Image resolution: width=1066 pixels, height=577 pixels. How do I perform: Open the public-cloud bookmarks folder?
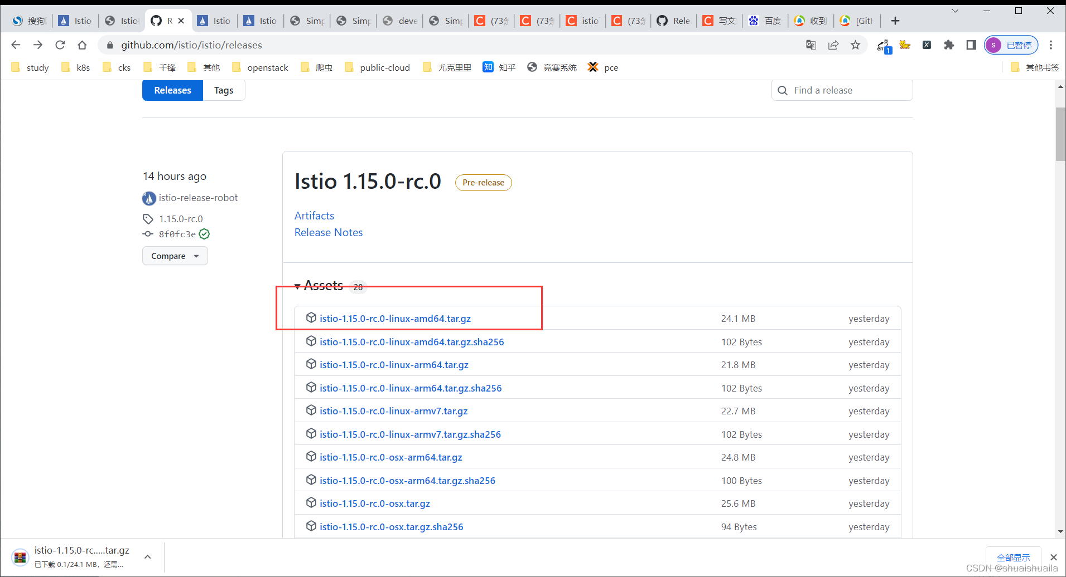click(377, 67)
